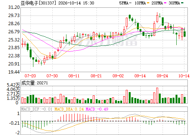This screenshot has height=135, width=193.
Task: Click the 08-11 date label
Action: pyautogui.click(x=74, y=76)
